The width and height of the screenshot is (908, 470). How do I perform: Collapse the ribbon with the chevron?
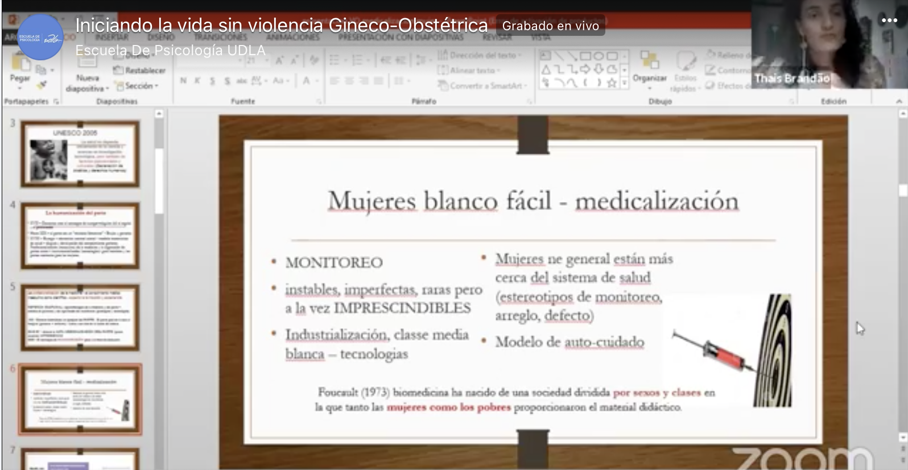click(x=899, y=101)
